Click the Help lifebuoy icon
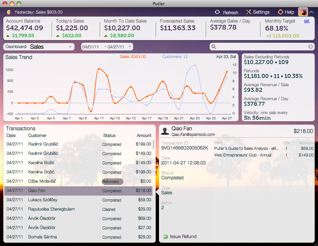The image size is (318, 246). pyautogui.click(x=281, y=12)
